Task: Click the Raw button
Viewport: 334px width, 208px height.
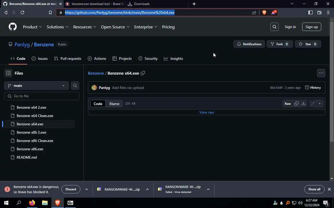Action: [288, 103]
